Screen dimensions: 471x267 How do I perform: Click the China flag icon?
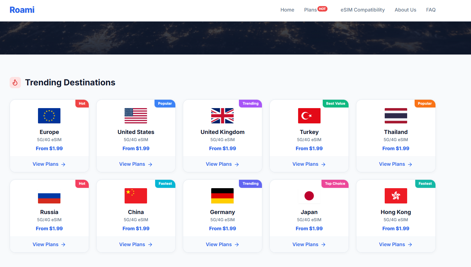tap(136, 196)
